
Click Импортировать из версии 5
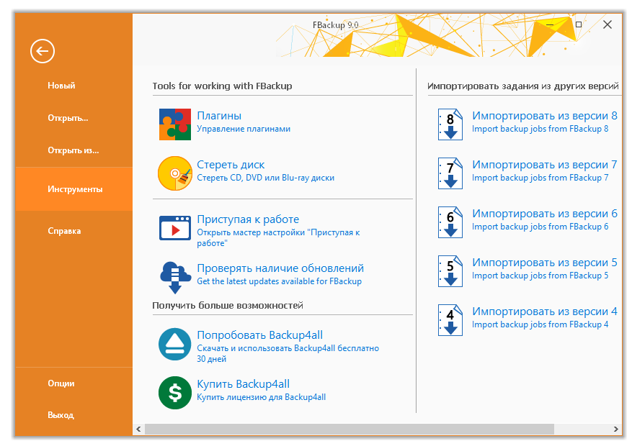(545, 263)
